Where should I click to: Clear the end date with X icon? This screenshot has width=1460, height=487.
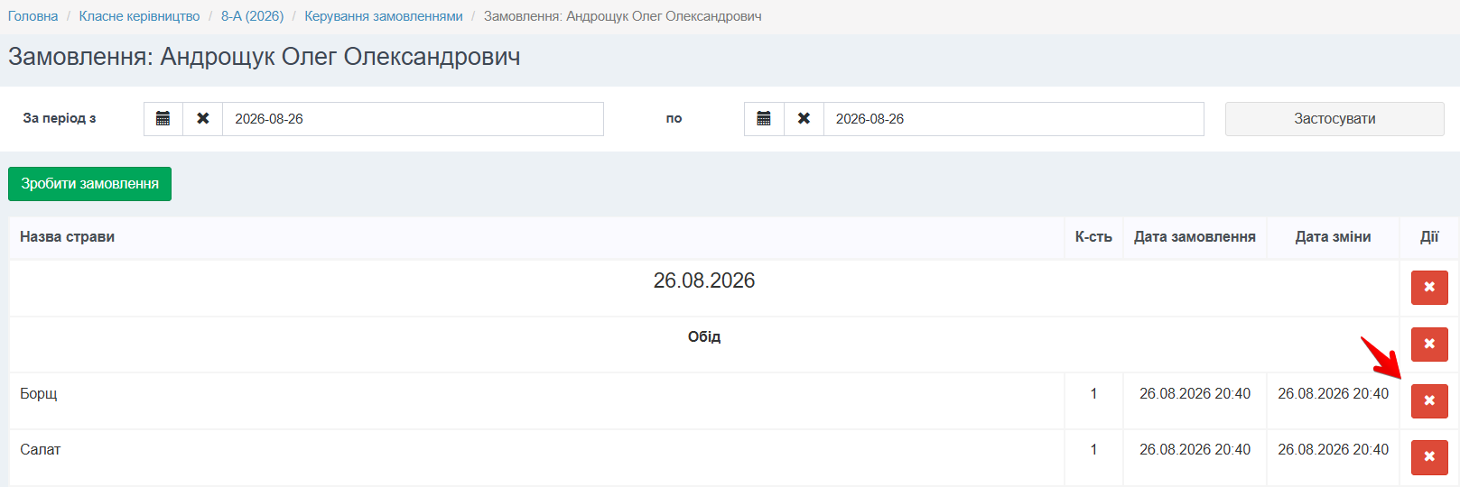pos(804,119)
